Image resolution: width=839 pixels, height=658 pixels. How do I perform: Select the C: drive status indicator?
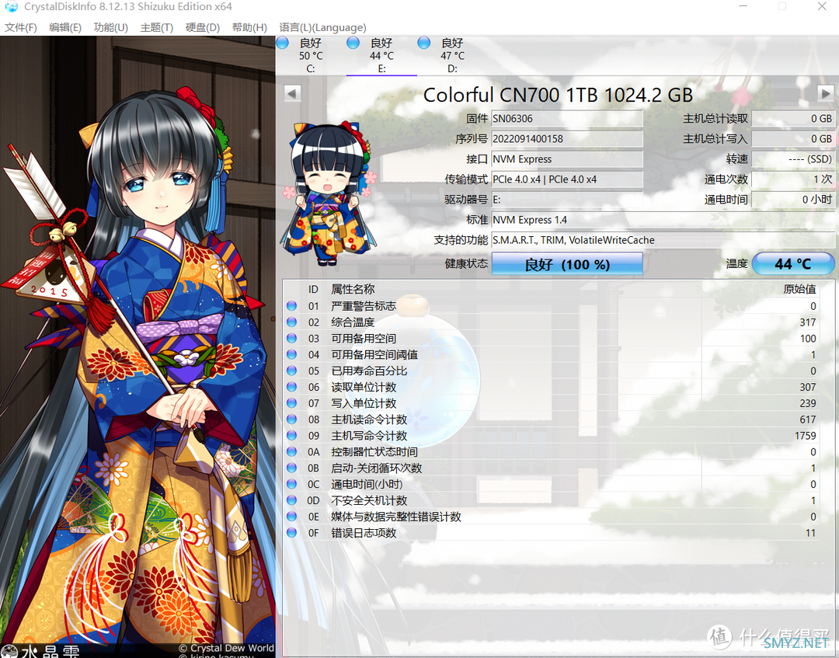coord(301,55)
